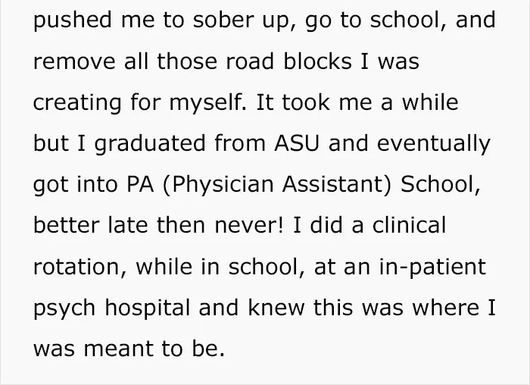Click the word "hospital" in the eighth line
530x385 pixels.
pyautogui.click(x=148, y=309)
